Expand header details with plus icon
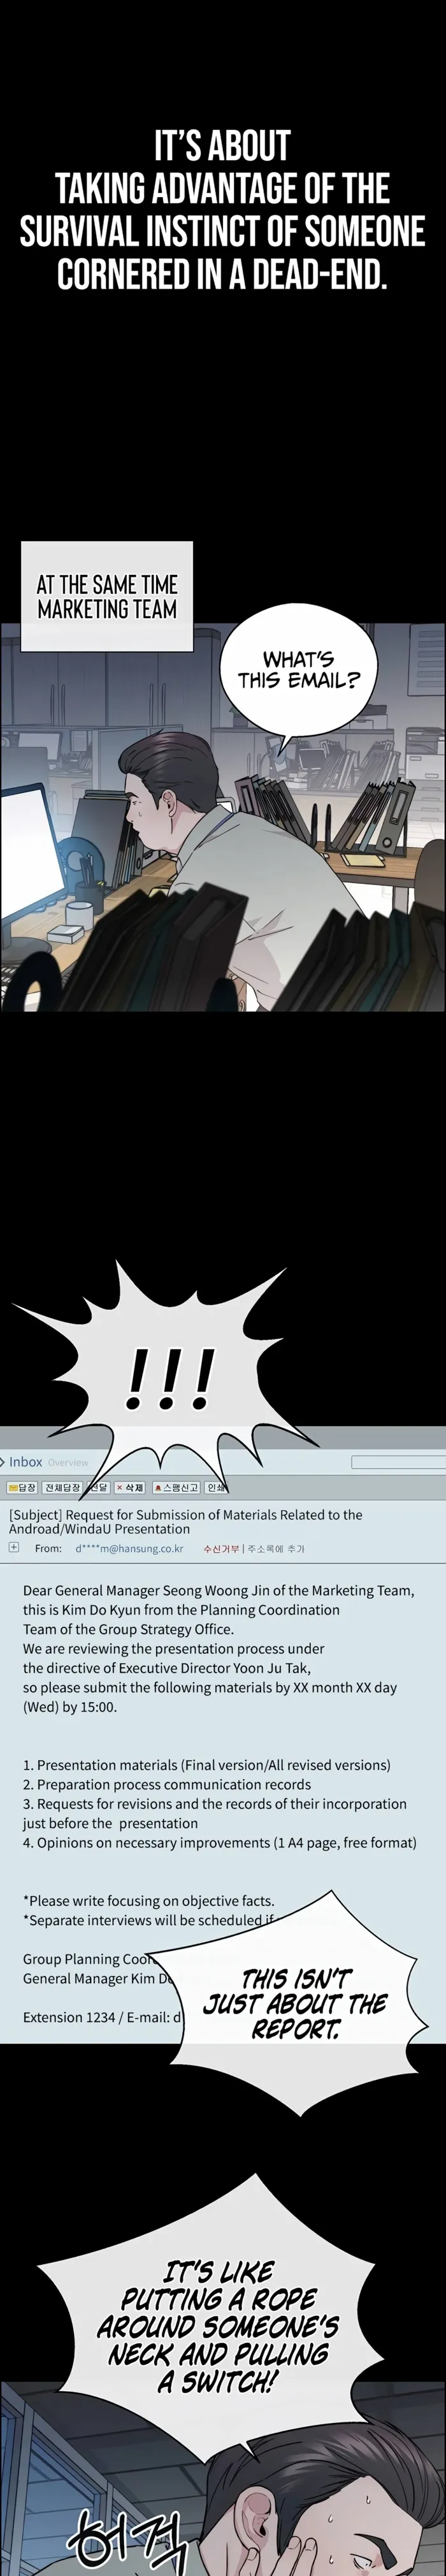 14,1547
